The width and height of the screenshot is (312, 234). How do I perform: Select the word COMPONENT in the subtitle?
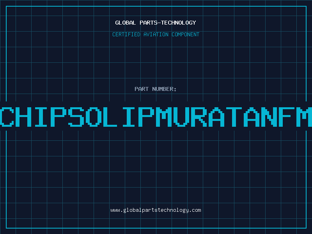(x=186, y=34)
